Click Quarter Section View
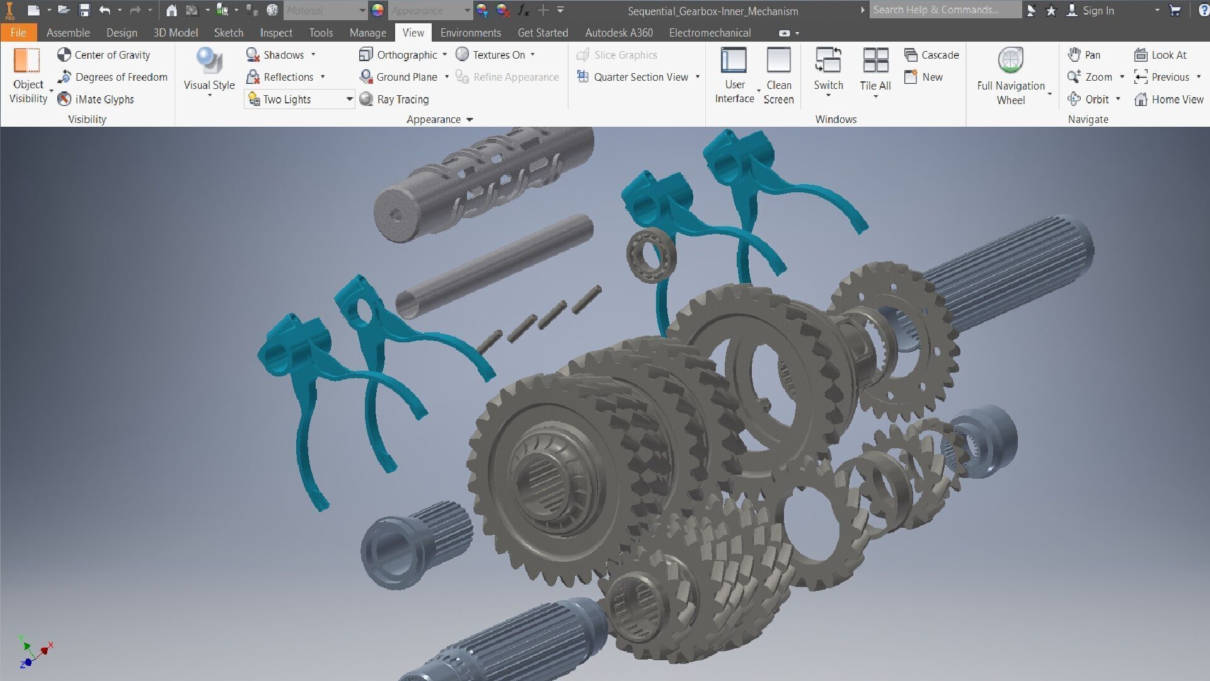1210x681 pixels. pos(633,77)
